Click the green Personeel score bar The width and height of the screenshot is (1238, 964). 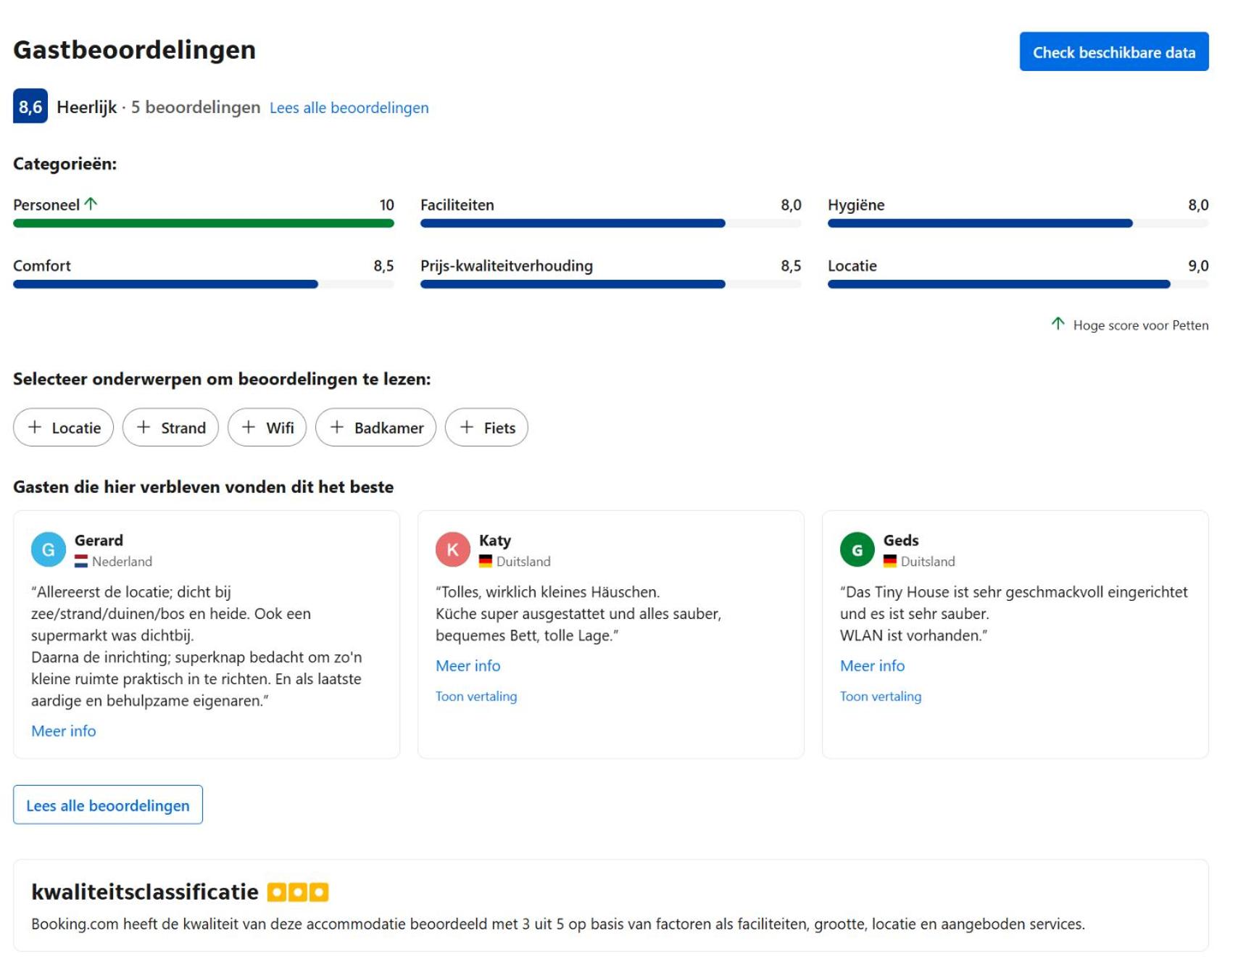pyautogui.click(x=204, y=223)
